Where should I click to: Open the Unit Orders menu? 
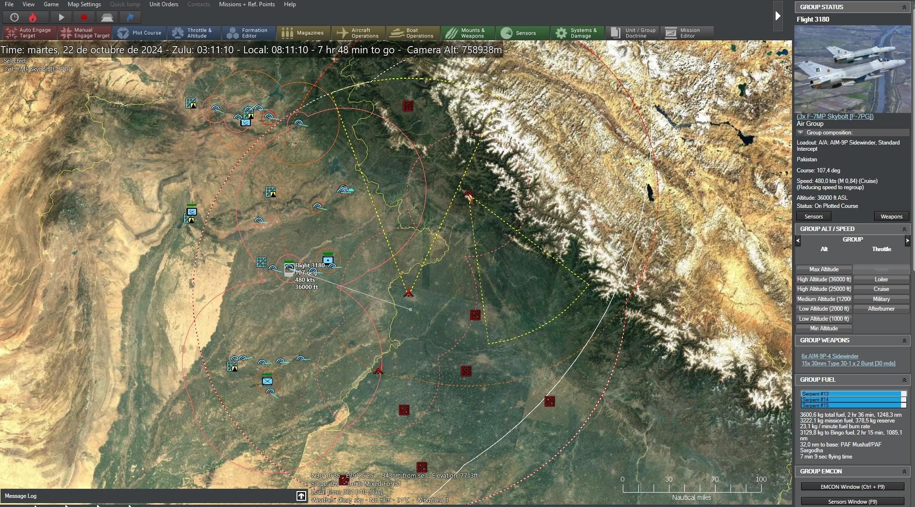(163, 4)
